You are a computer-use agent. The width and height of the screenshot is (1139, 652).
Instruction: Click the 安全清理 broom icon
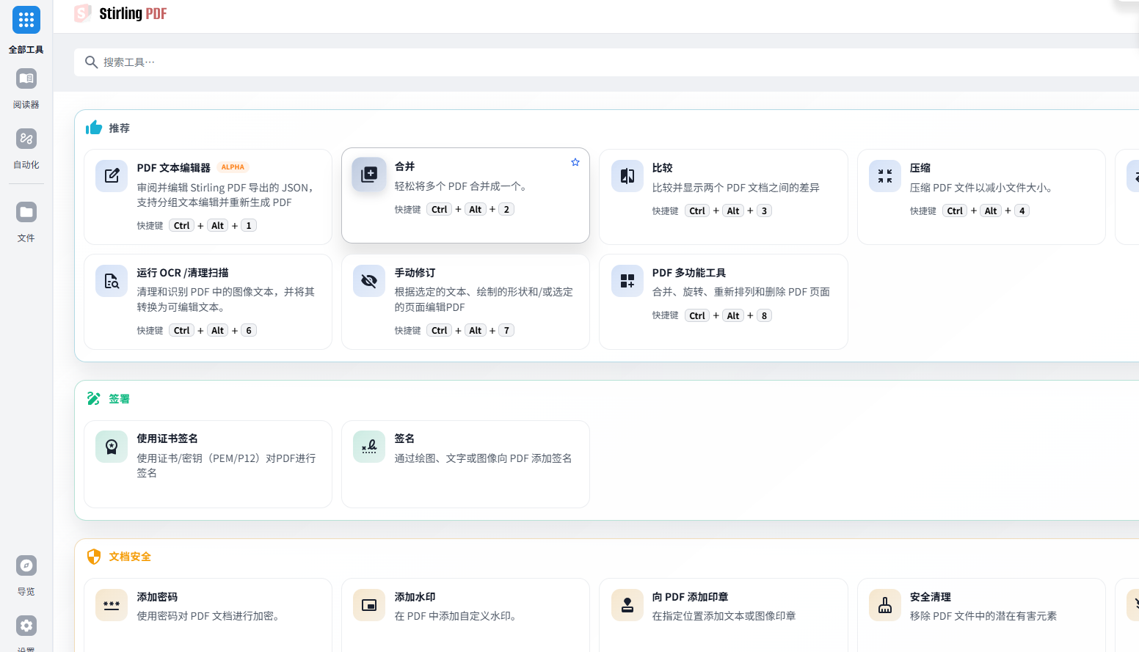885,605
